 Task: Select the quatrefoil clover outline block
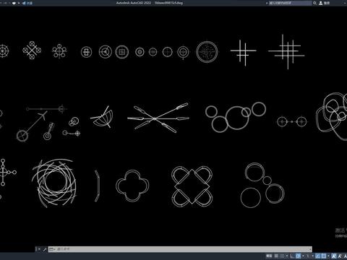tap(132, 186)
